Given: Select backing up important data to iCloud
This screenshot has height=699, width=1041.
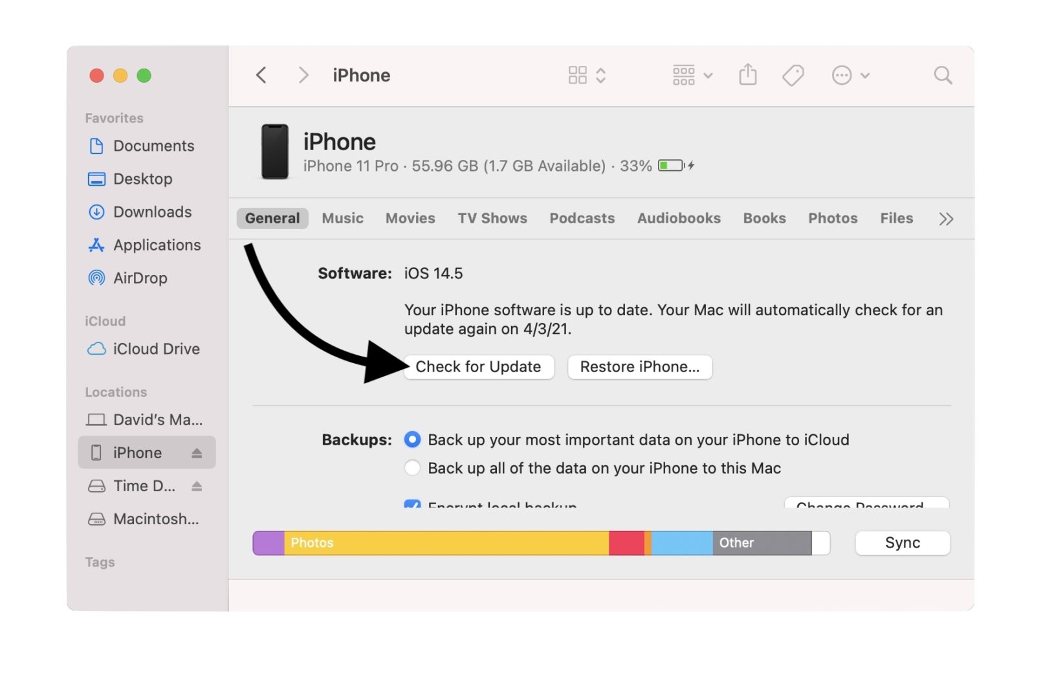Looking at the screenshot, I should coord(412,439).
